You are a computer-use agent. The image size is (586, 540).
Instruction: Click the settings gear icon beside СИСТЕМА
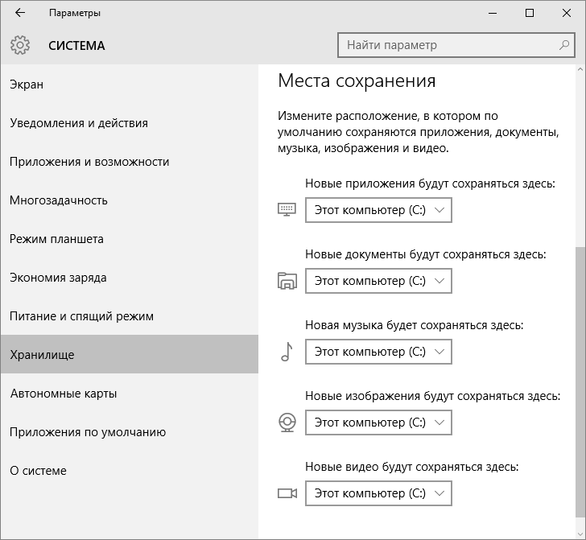point(20,45)
